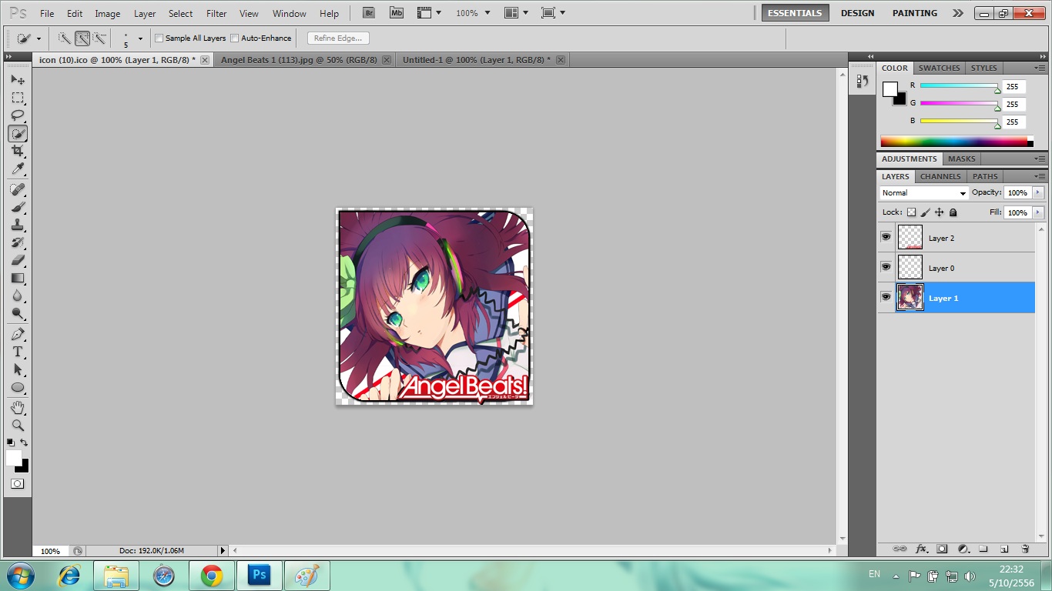Select the Zoom tool

(x=18, y=425)
